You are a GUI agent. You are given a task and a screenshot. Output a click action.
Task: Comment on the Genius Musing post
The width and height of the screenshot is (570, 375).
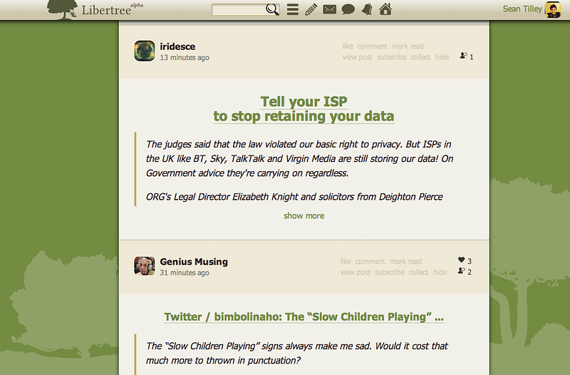(370, 261)
